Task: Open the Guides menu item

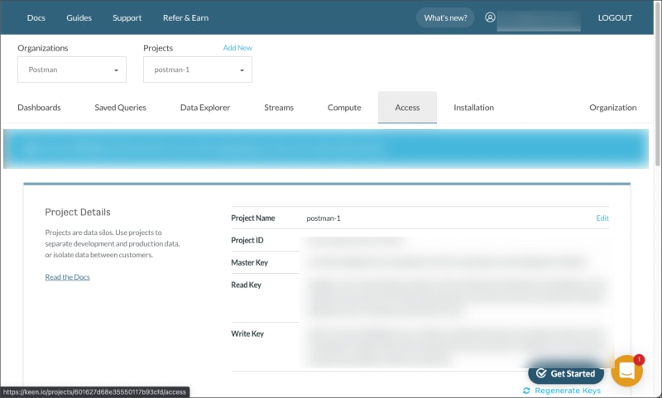Action: tap(79, 17)
